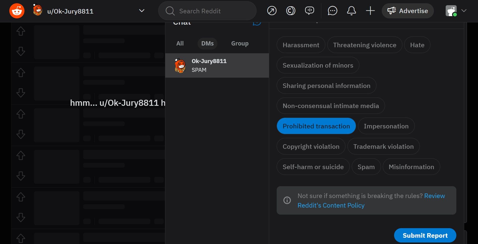Upvote the top post with the arrow
Screen dimensions: 478x244
21,31
